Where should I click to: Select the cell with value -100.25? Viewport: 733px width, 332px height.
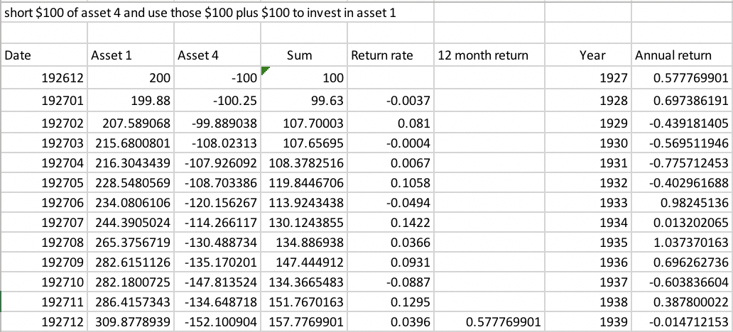(x=217, y=99)
